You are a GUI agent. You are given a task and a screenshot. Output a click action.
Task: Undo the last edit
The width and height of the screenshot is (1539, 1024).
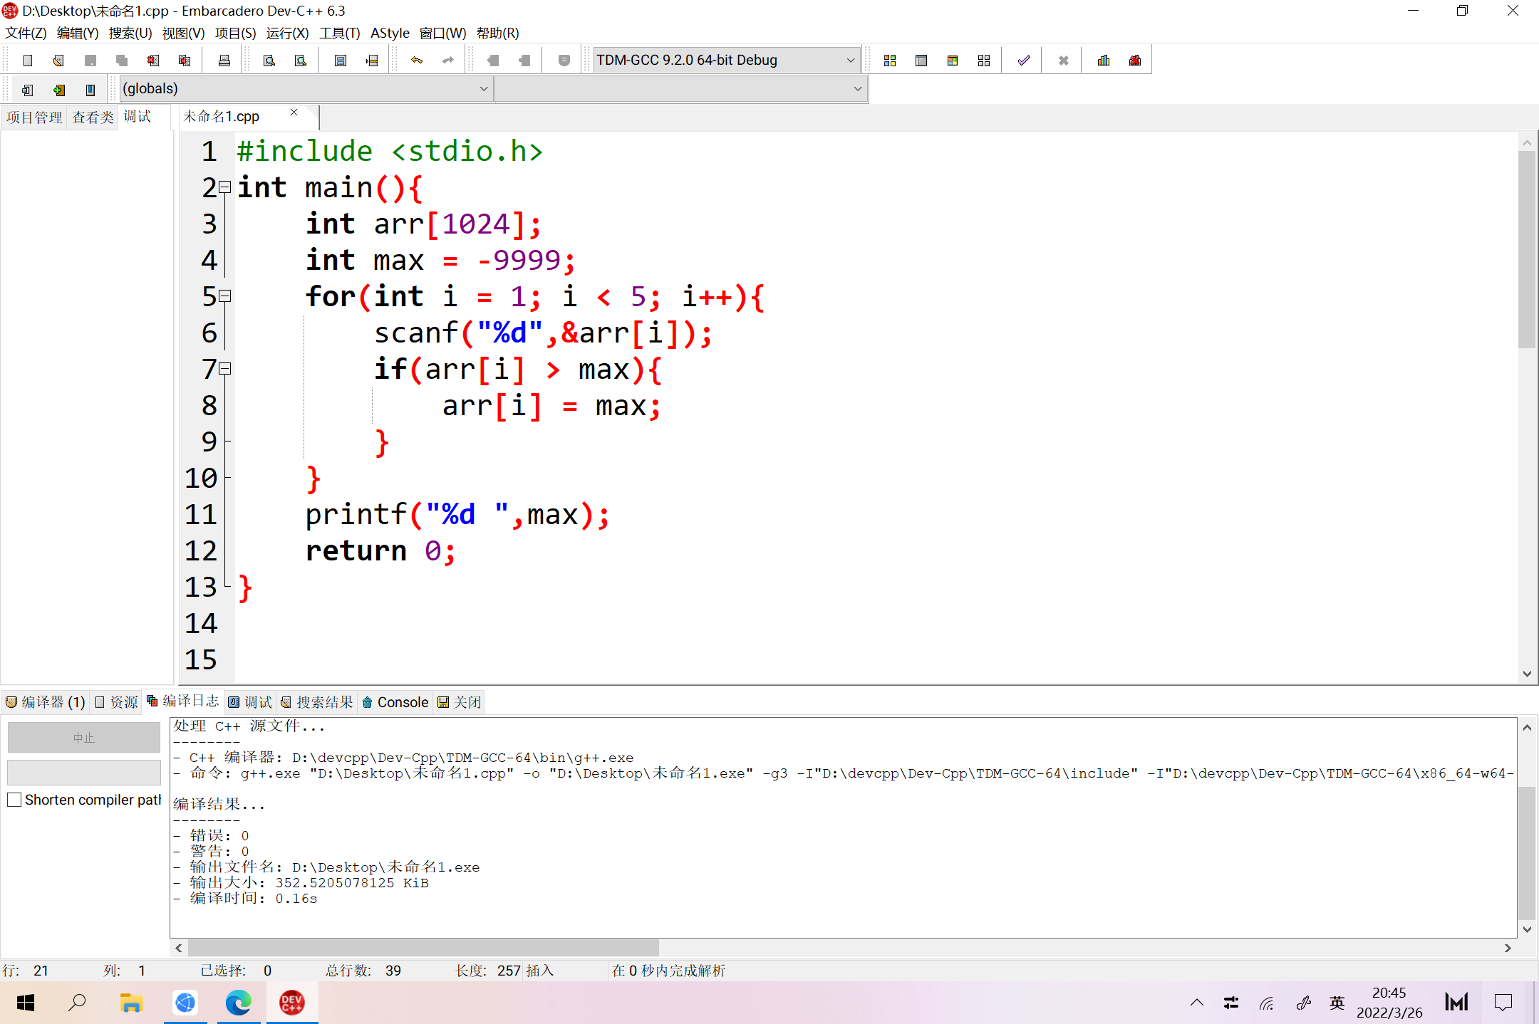click(416, 59)
